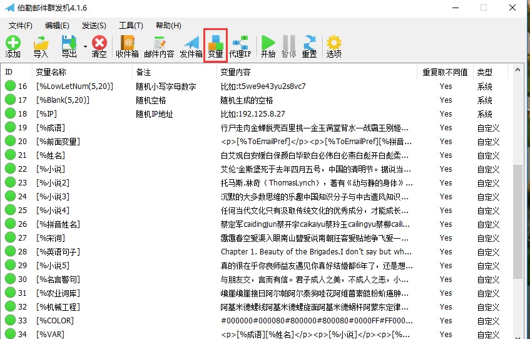Click the 随机小写字母数字 remark cell
Screen dimensions: 530x339
(166, 86)
